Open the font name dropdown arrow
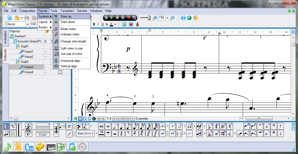This screenshot has width=298, height=154. [28, 24]
